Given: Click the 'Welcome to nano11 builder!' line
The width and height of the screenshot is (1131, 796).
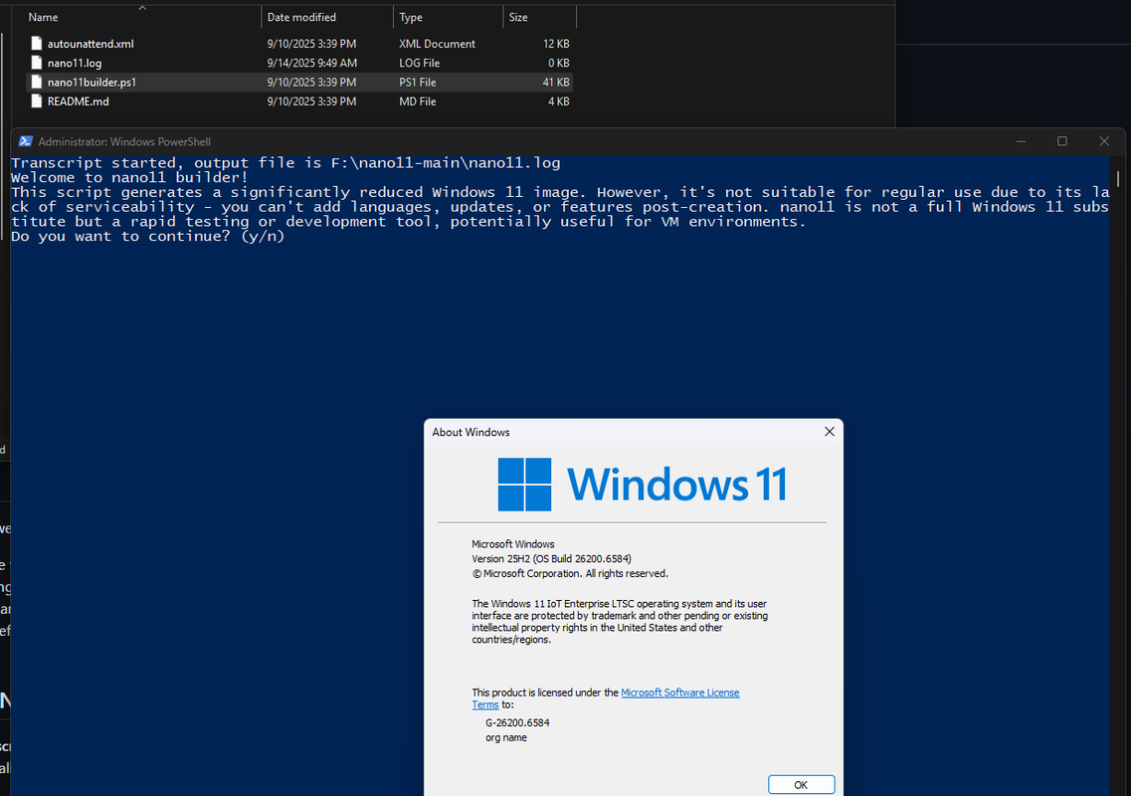Looking at the screenshot, I should coord(130,177).
